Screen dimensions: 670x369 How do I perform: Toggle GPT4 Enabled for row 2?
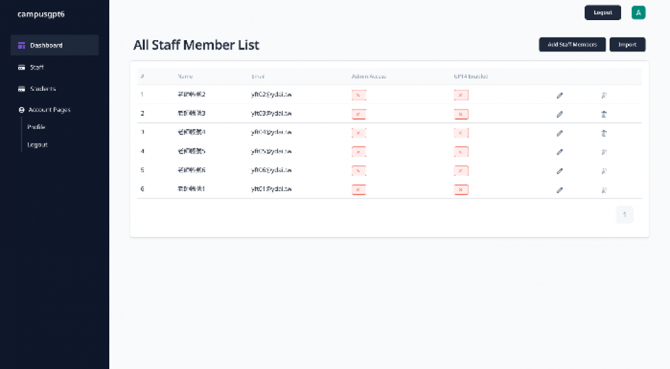460,114
